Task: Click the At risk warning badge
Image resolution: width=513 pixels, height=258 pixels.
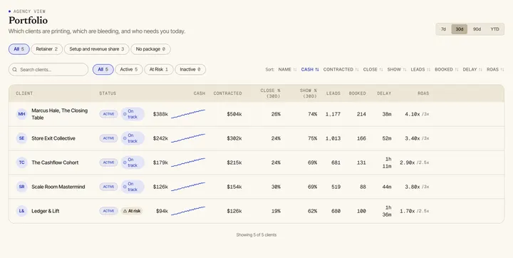Action: click(132, 211)
